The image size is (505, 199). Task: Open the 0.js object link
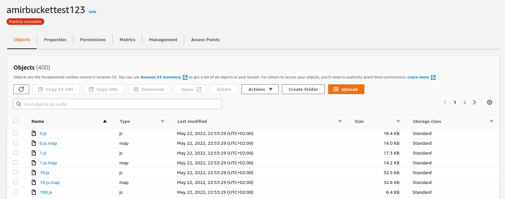click(x=43, y=133)
